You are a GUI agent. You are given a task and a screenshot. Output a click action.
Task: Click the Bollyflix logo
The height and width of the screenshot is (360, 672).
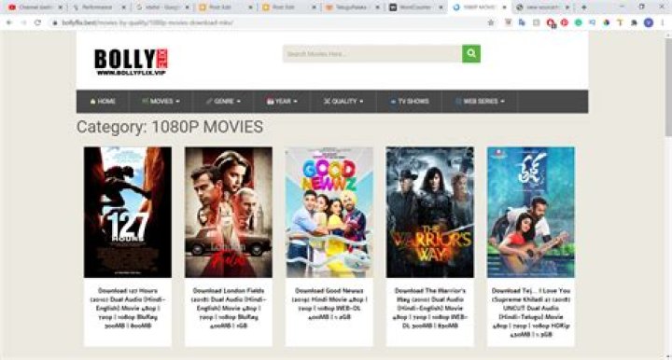[x=131, y=62]
